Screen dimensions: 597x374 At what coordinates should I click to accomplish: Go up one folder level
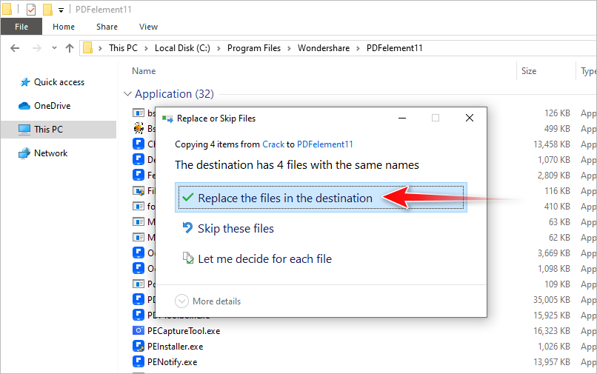pos(70,48)
